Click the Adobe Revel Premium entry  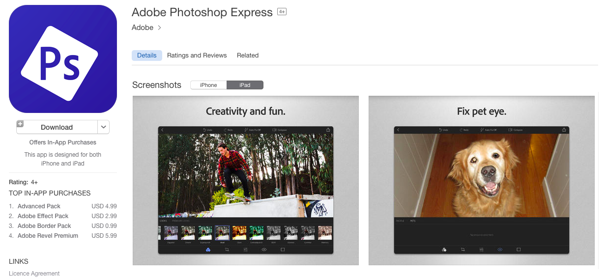click(x=48, y=236)
